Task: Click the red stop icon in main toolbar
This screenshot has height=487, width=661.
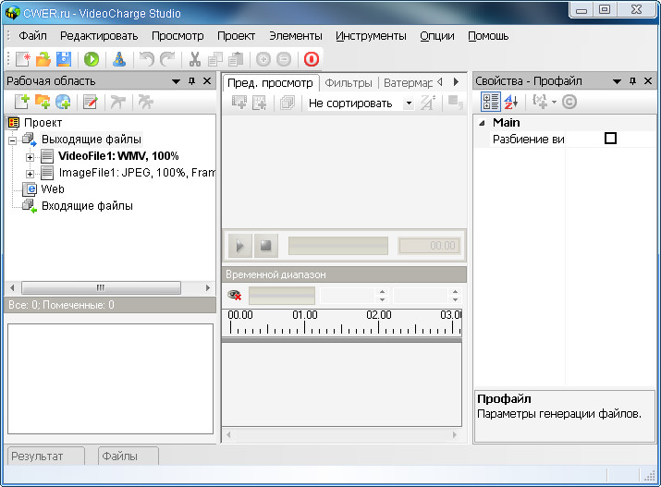Action: click(x=311, y=59)
